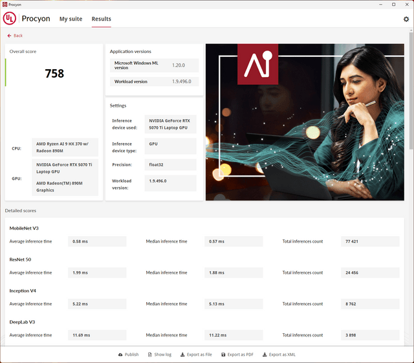414x363 pixels.
Task: Click Settings Workload version 1.9.496.0 value
Action: (171, 183)
